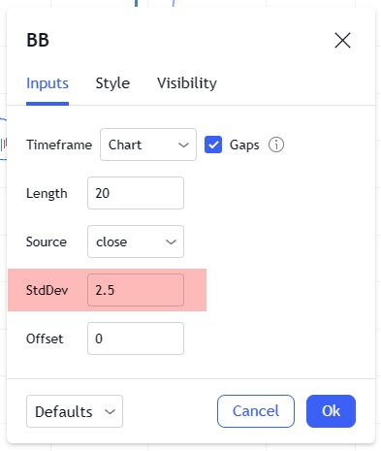Click the Defaults chevron arrow
Screen dimensions: 381x451
(x=110, y=411)
